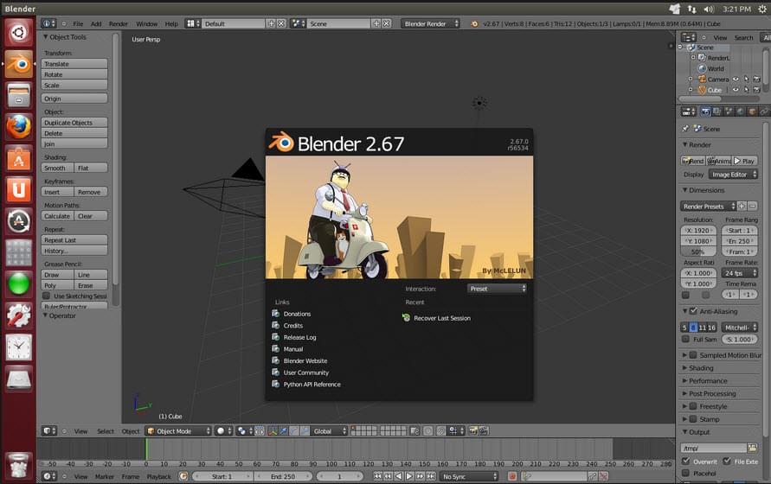
Task: Add a new screen layout with plus icon
Action: click(271, 23)
